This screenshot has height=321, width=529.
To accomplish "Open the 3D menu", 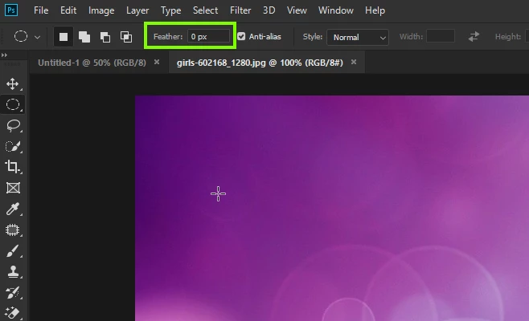I will pyautogui.click(x=269, y=10).
